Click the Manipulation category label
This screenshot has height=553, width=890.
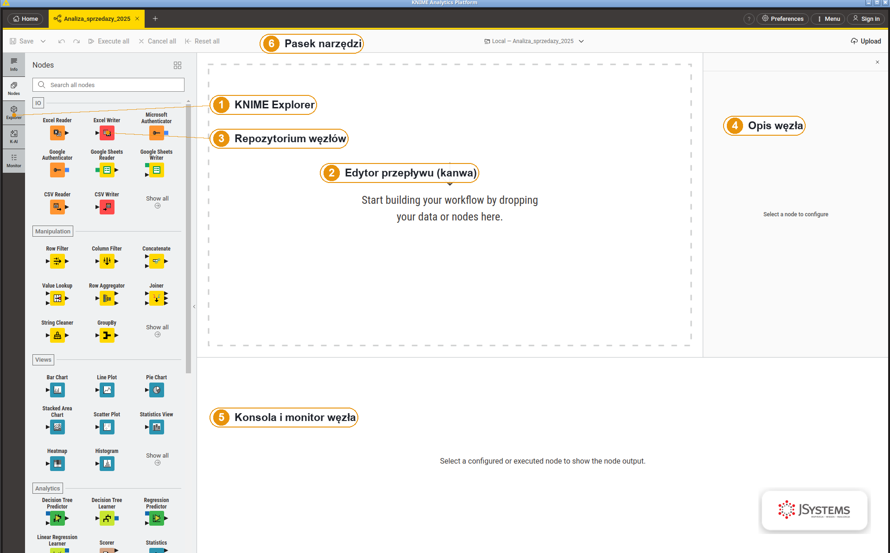pyautogui.click(x=53, y=231)
